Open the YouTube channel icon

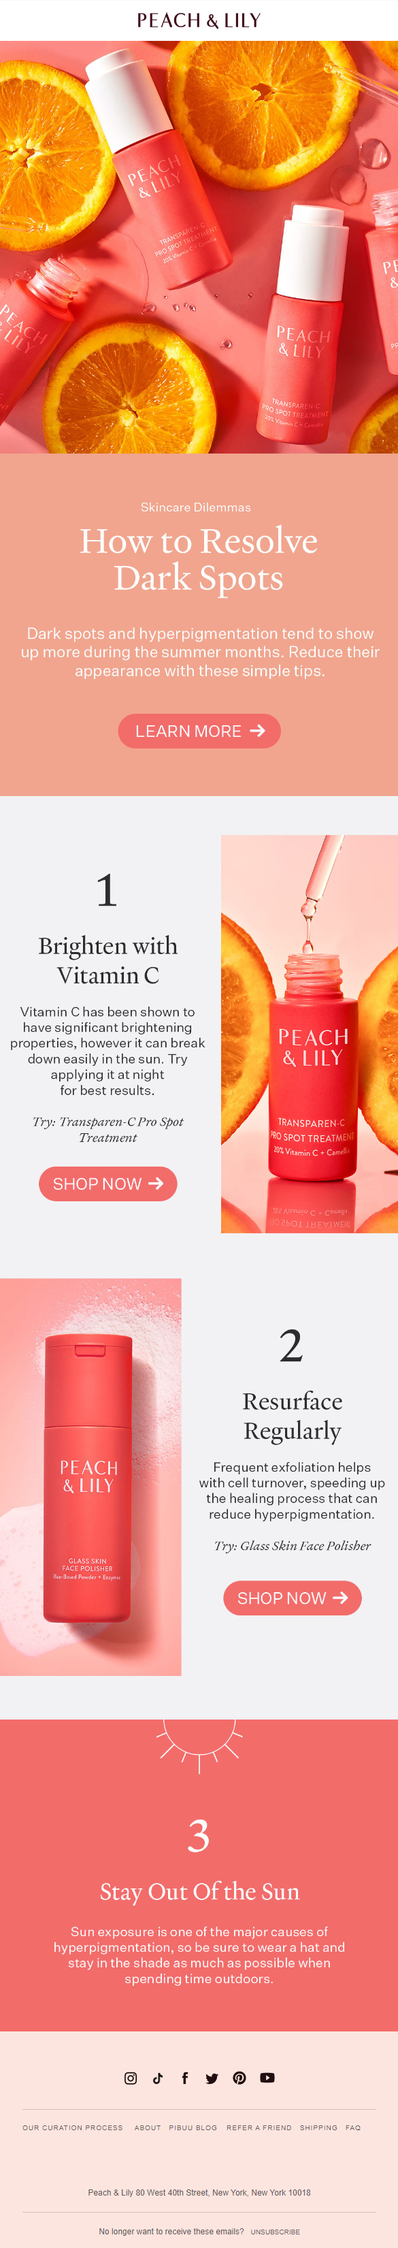click(267, 2078)
